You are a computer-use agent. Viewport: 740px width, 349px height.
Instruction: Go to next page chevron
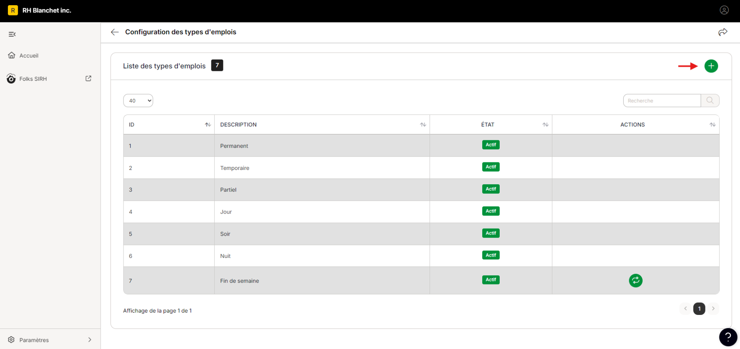point(713,309)
